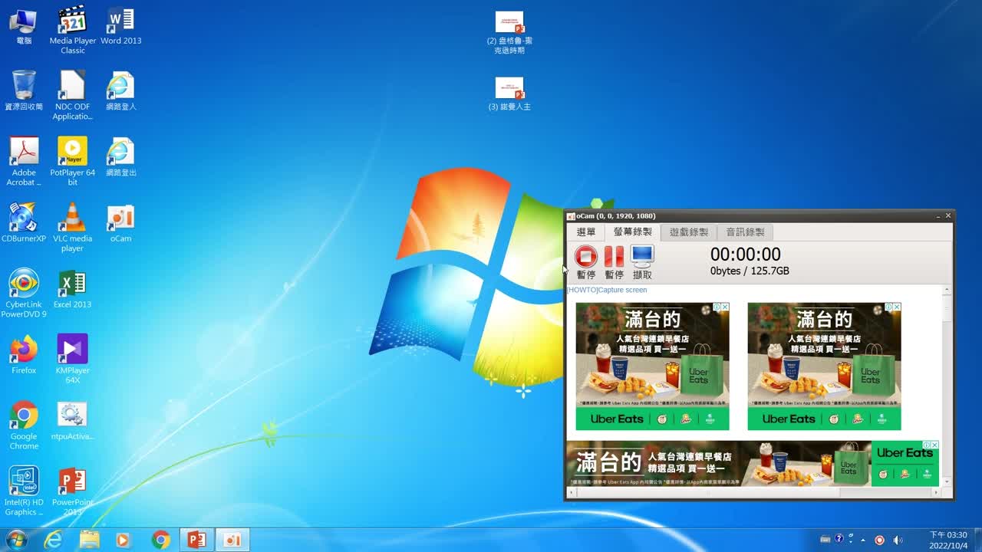Click the oCam ad panel vertical scrollbar
982x552 pixels.
pos(946,386)
